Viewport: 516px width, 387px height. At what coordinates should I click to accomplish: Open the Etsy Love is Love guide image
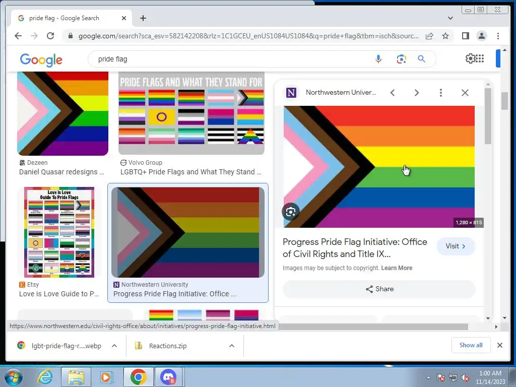click(x=59, y=232)
